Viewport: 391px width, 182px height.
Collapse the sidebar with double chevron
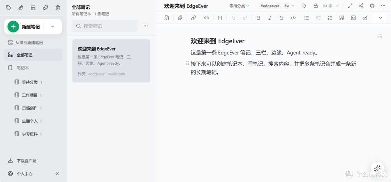57,174
